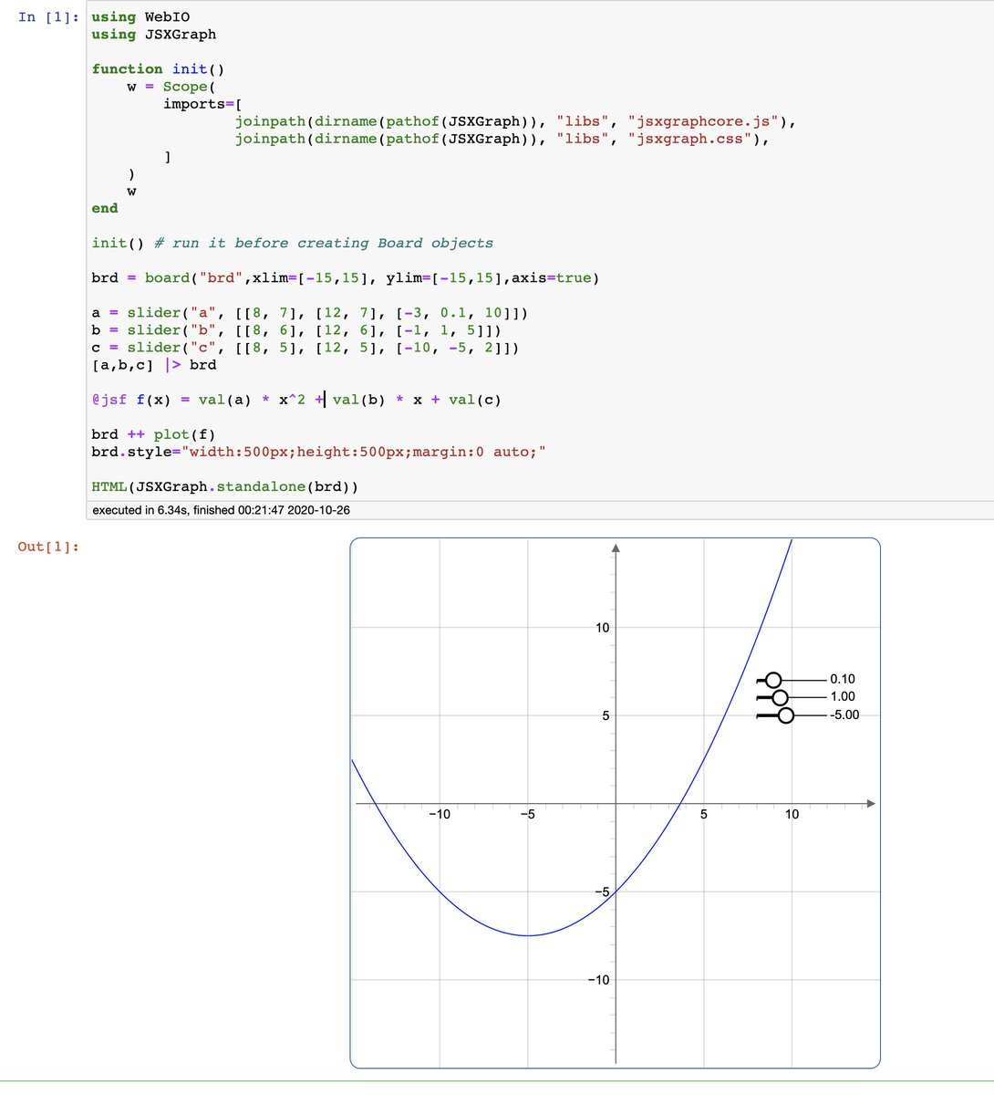
Task: Click the slider value label 1.00
Action: [x=843, y=696]
